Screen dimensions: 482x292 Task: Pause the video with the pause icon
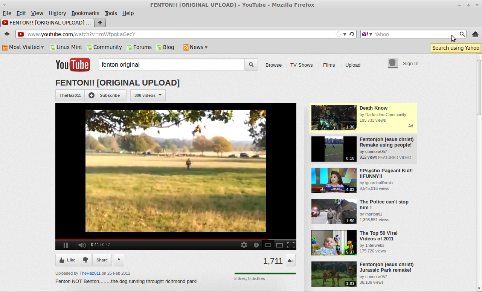[66, 245]
